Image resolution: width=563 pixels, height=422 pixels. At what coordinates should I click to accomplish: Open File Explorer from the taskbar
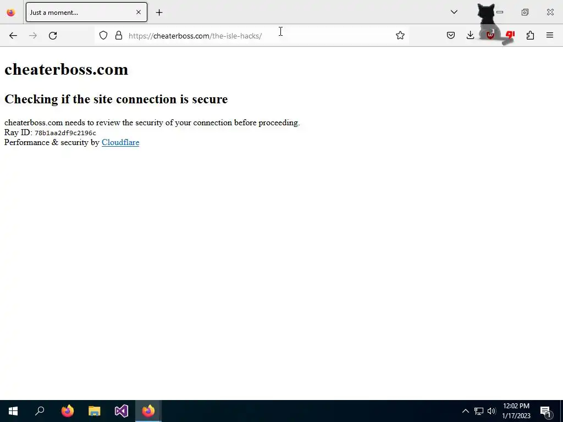coord(95,411)
